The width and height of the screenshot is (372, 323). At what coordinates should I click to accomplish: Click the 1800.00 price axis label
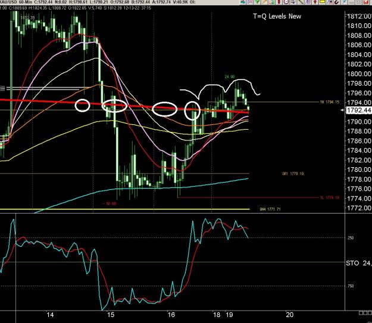pos(359,74)
